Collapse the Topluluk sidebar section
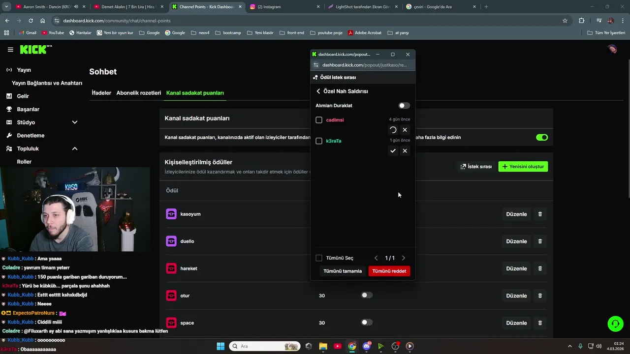 (x=41, y=148)
